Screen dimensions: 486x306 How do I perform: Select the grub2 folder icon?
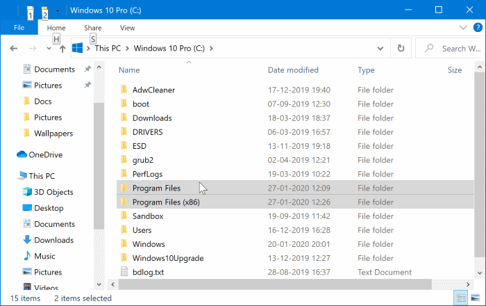tap(124, 159)
